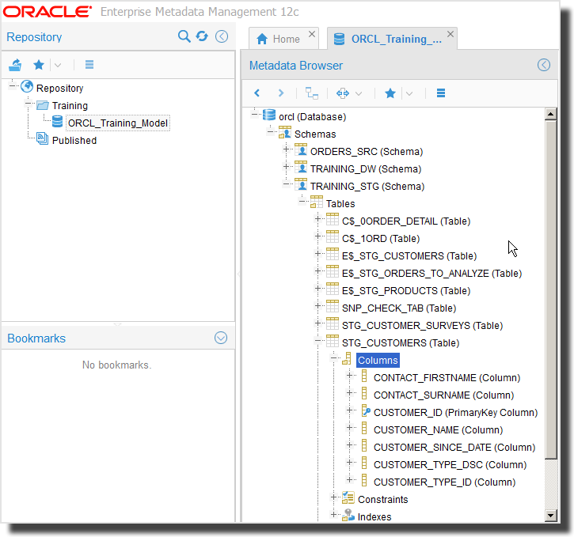This screenshot has height=537, width=574.
Task: Click the tree hierarchy icon in browser toolbar
Action: 312,93
